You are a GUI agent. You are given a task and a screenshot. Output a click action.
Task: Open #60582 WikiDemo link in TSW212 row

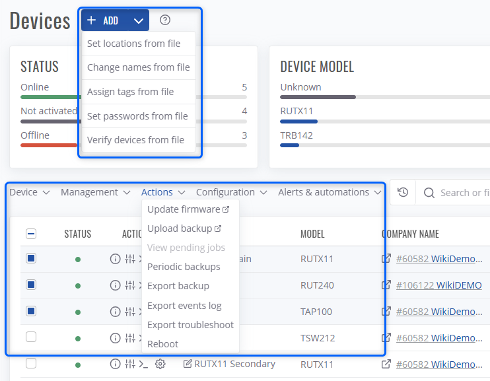(439, 338)
